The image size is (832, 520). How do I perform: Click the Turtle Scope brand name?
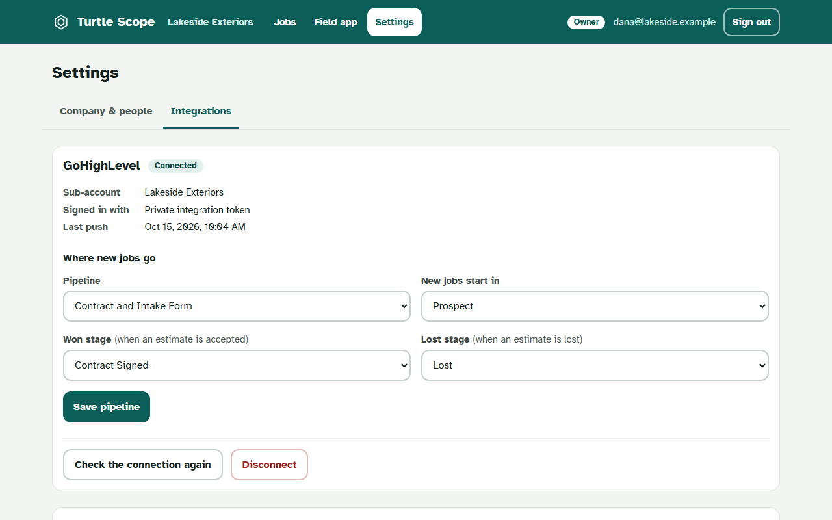116,22
